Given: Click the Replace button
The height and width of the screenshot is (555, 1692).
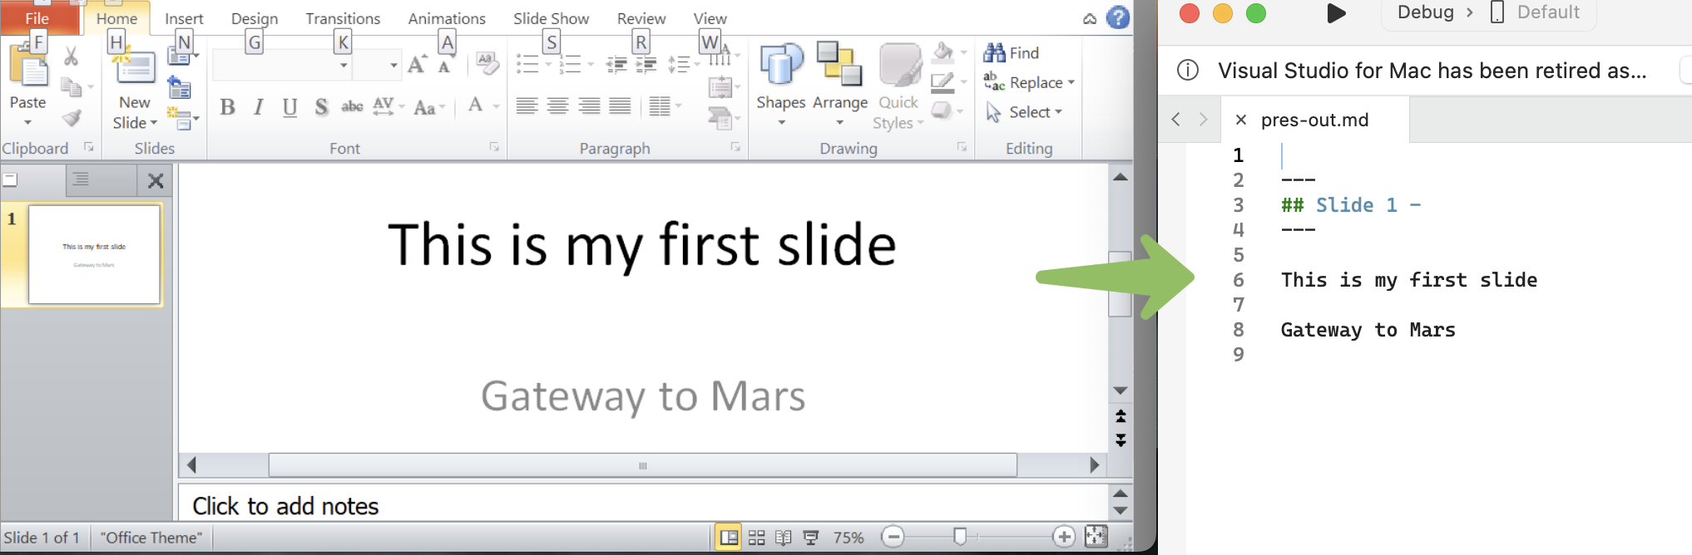Looking at the screenshot, I should [x=1028, y=82].
